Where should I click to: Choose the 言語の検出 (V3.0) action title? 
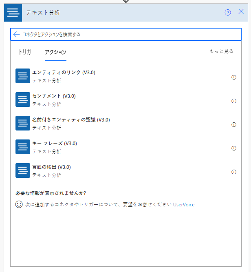[51, 167]
